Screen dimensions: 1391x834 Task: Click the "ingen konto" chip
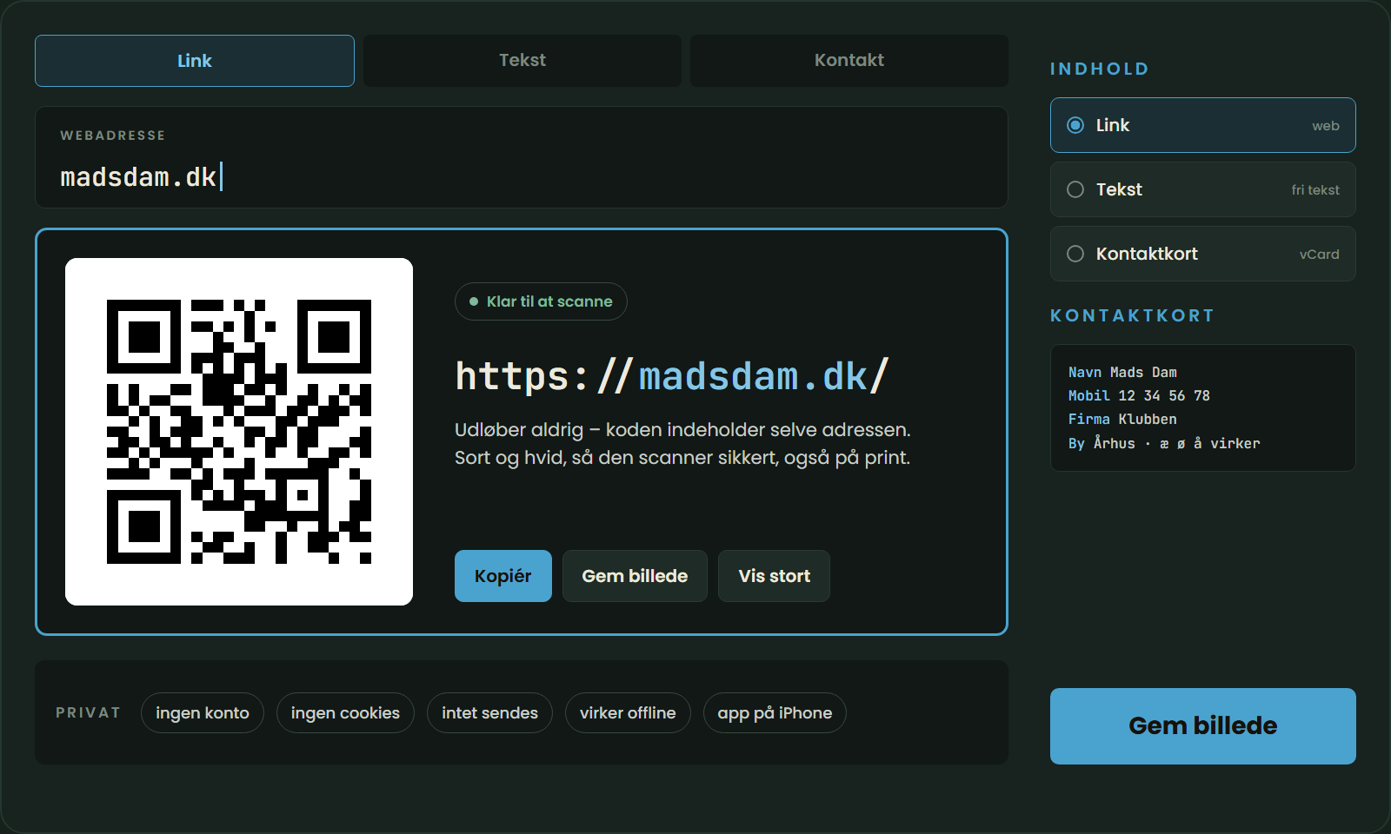(x=203, y=713)
